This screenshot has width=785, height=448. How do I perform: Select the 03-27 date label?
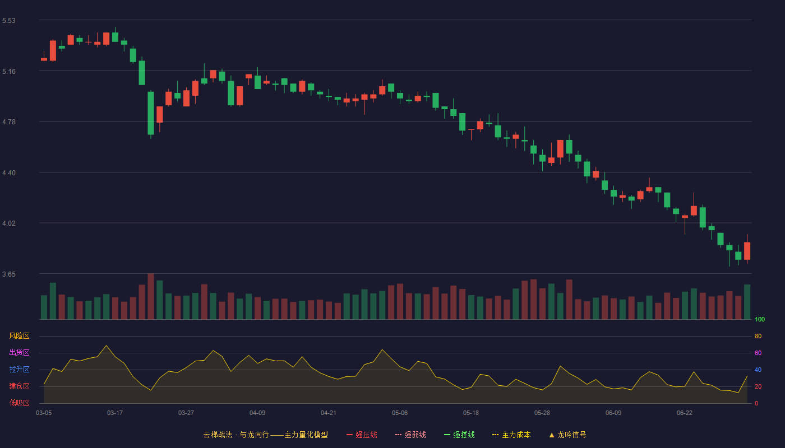click(x=186, y=413)
